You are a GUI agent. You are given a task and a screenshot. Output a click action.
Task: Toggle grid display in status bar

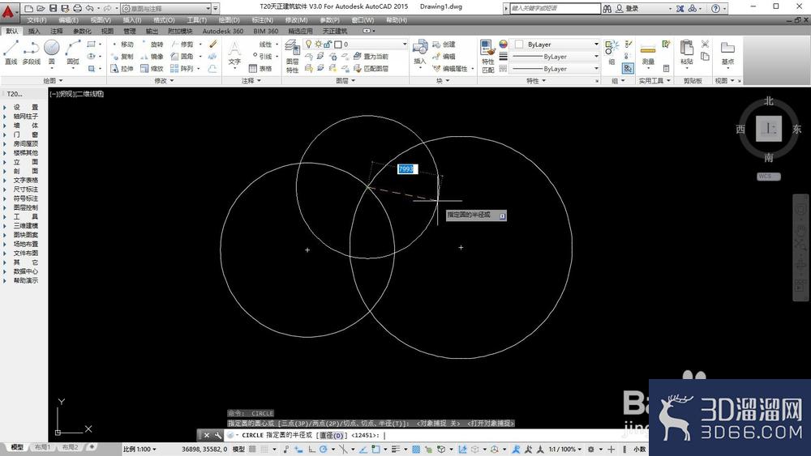coord(252,450)
